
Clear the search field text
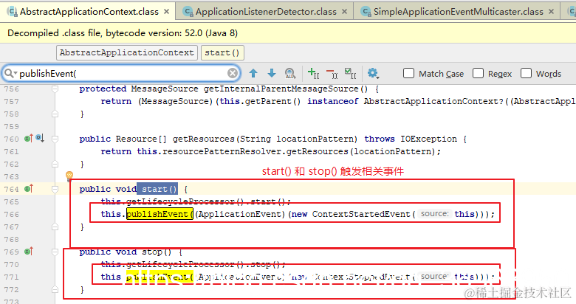coord(232,74)
